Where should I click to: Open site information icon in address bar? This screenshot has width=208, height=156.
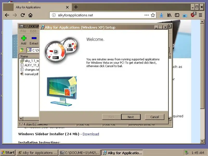(x=54, y=15)
